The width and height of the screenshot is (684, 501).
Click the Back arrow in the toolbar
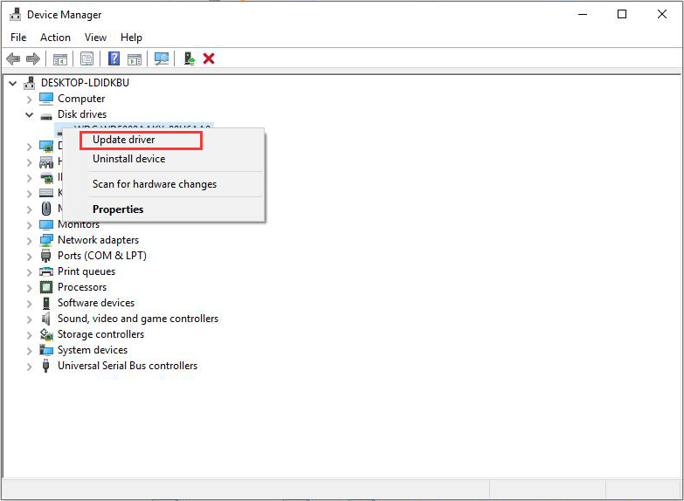pos(13,58)
